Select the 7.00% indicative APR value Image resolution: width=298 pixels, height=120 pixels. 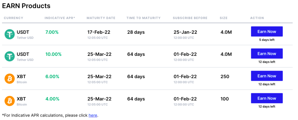point(52,32)
